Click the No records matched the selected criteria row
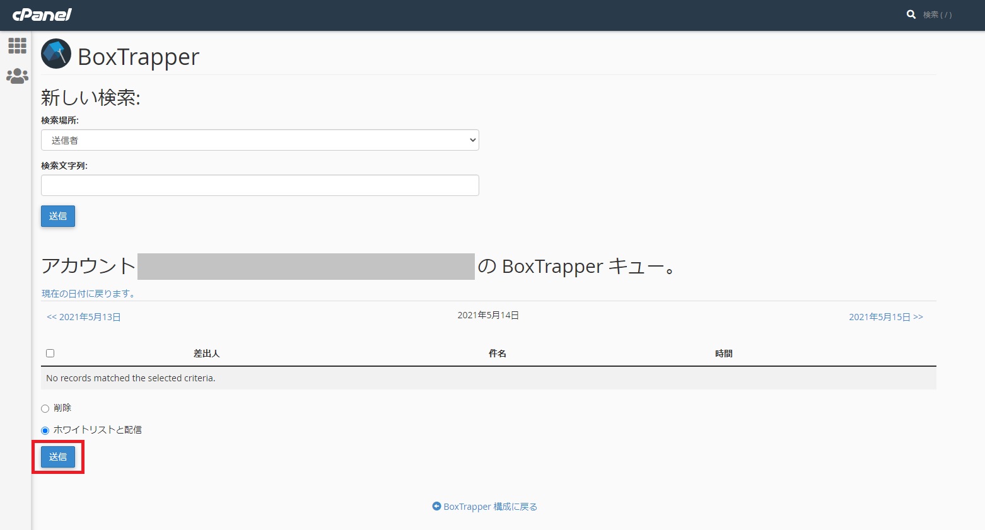 (x=489, y=378)
